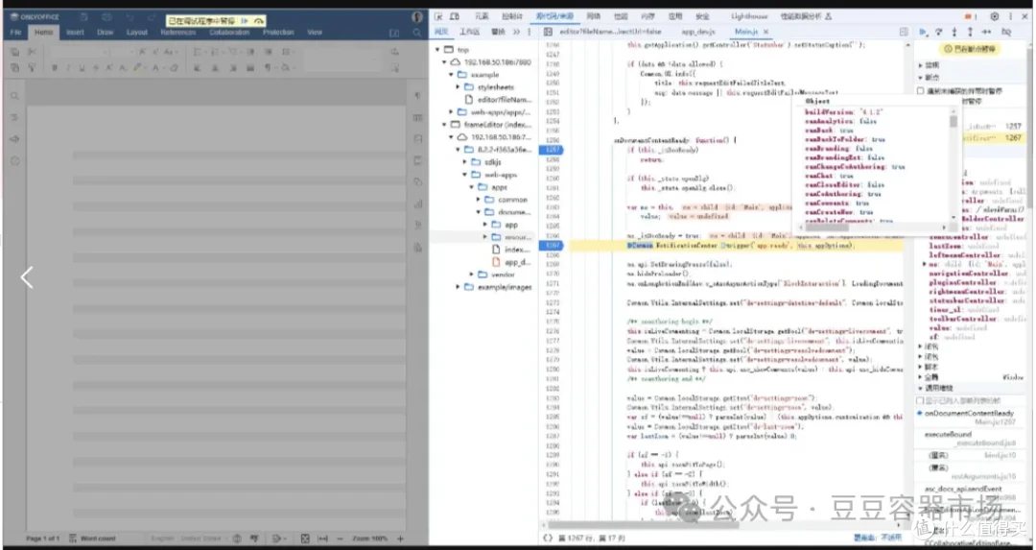This screenshot has height=550, width=1036.
Task: Expand the common folder in the file tree
Action: [479, 199]
